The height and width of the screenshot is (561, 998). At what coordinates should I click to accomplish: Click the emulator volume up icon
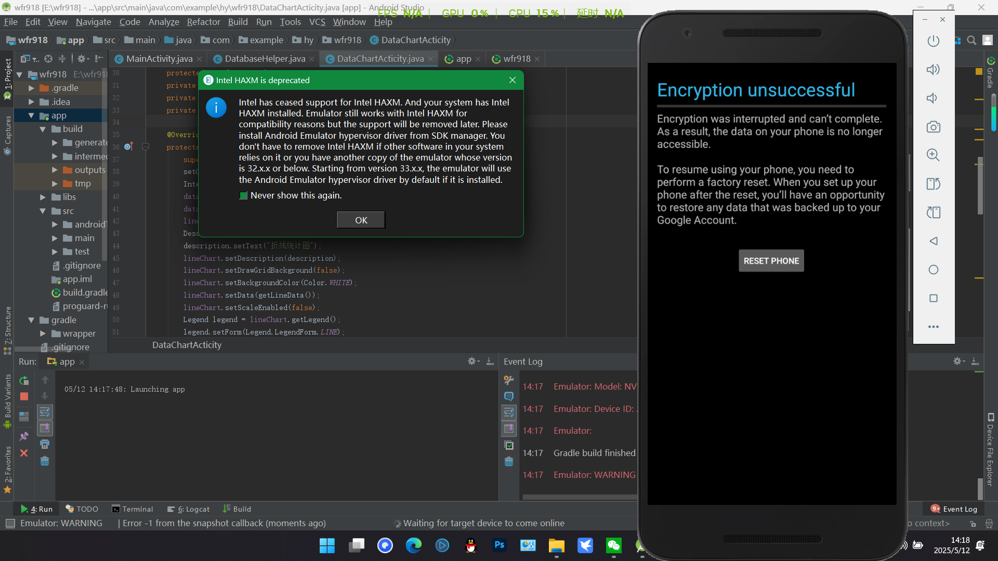click(933, 70)
